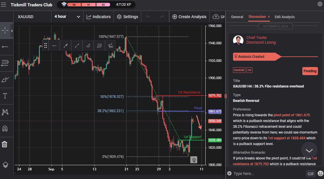Click the lightbulb idea icon on chart
The height and width of the screenshot is (179, 324).
(194, 160)
